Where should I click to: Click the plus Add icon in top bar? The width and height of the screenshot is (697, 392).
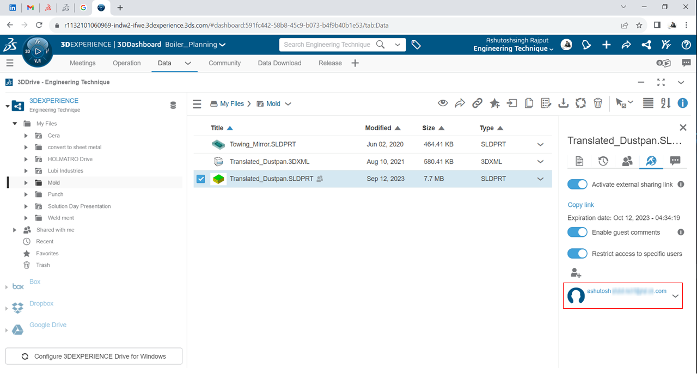tap(606, 45)
